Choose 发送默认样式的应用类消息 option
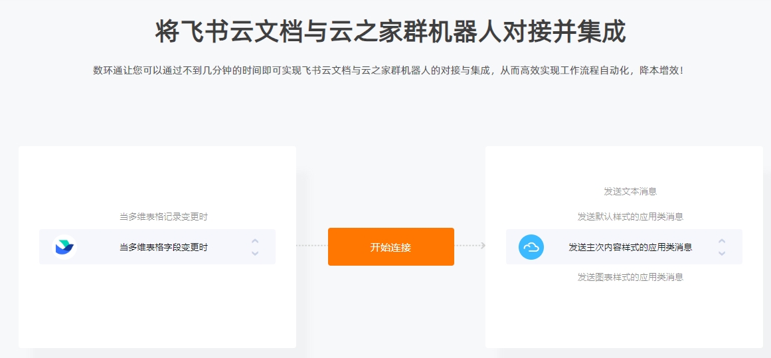This screenshot has width=771, height=358. [630, 217]
